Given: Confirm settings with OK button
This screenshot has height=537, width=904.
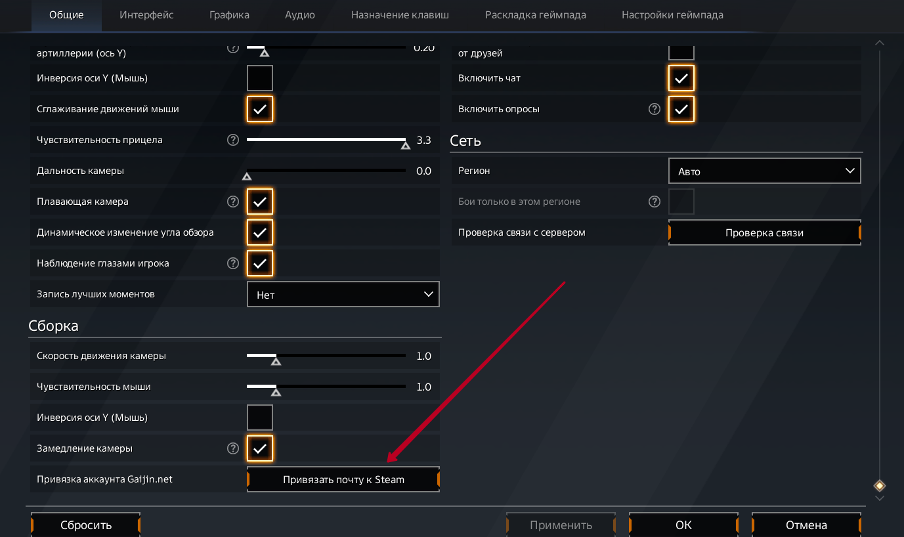Looking at the screenshot, I should (683, 525).
